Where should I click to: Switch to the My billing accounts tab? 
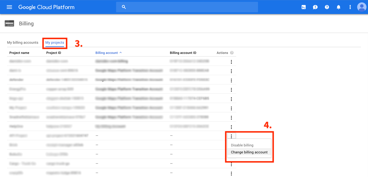tap(23, 43)
